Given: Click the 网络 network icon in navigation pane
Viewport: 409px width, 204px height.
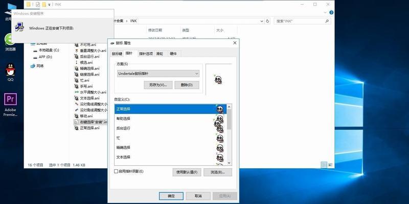Looking at the screenshot, I should click(x=33, y=66).
